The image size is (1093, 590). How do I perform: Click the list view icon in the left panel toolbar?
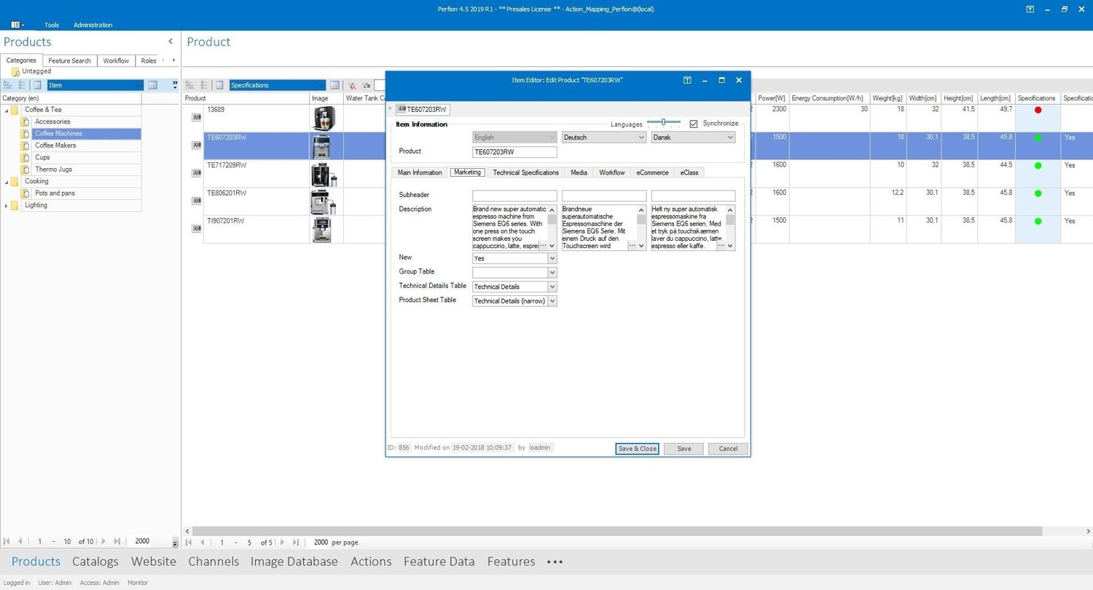(37, 85)
